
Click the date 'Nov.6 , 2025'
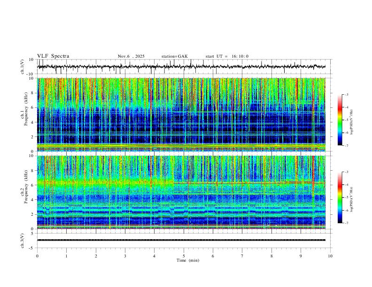[131, 56]
